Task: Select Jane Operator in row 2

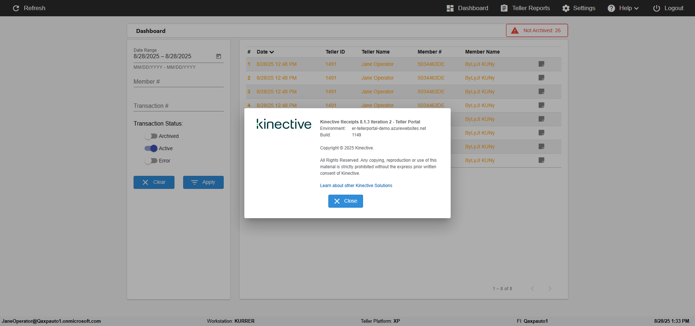Action: point(378,78)
